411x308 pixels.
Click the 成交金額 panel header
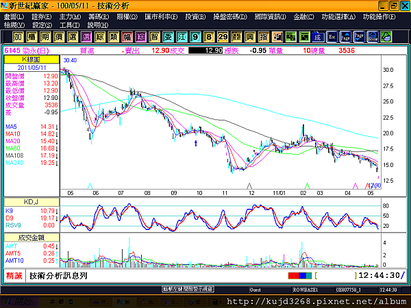(x=32, y=238)
